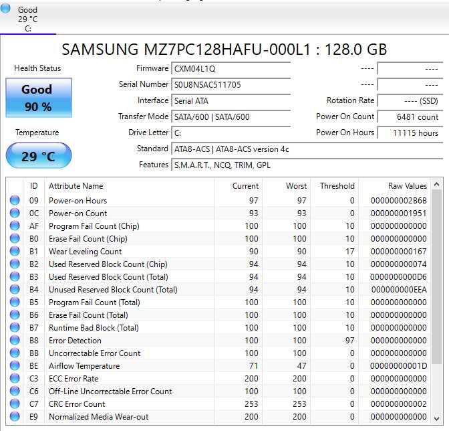Click the Worst column header
This screenshot has height=431, width=449.
(287, 186)
